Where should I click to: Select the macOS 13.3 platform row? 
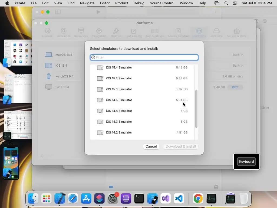[x=144, y=55]
